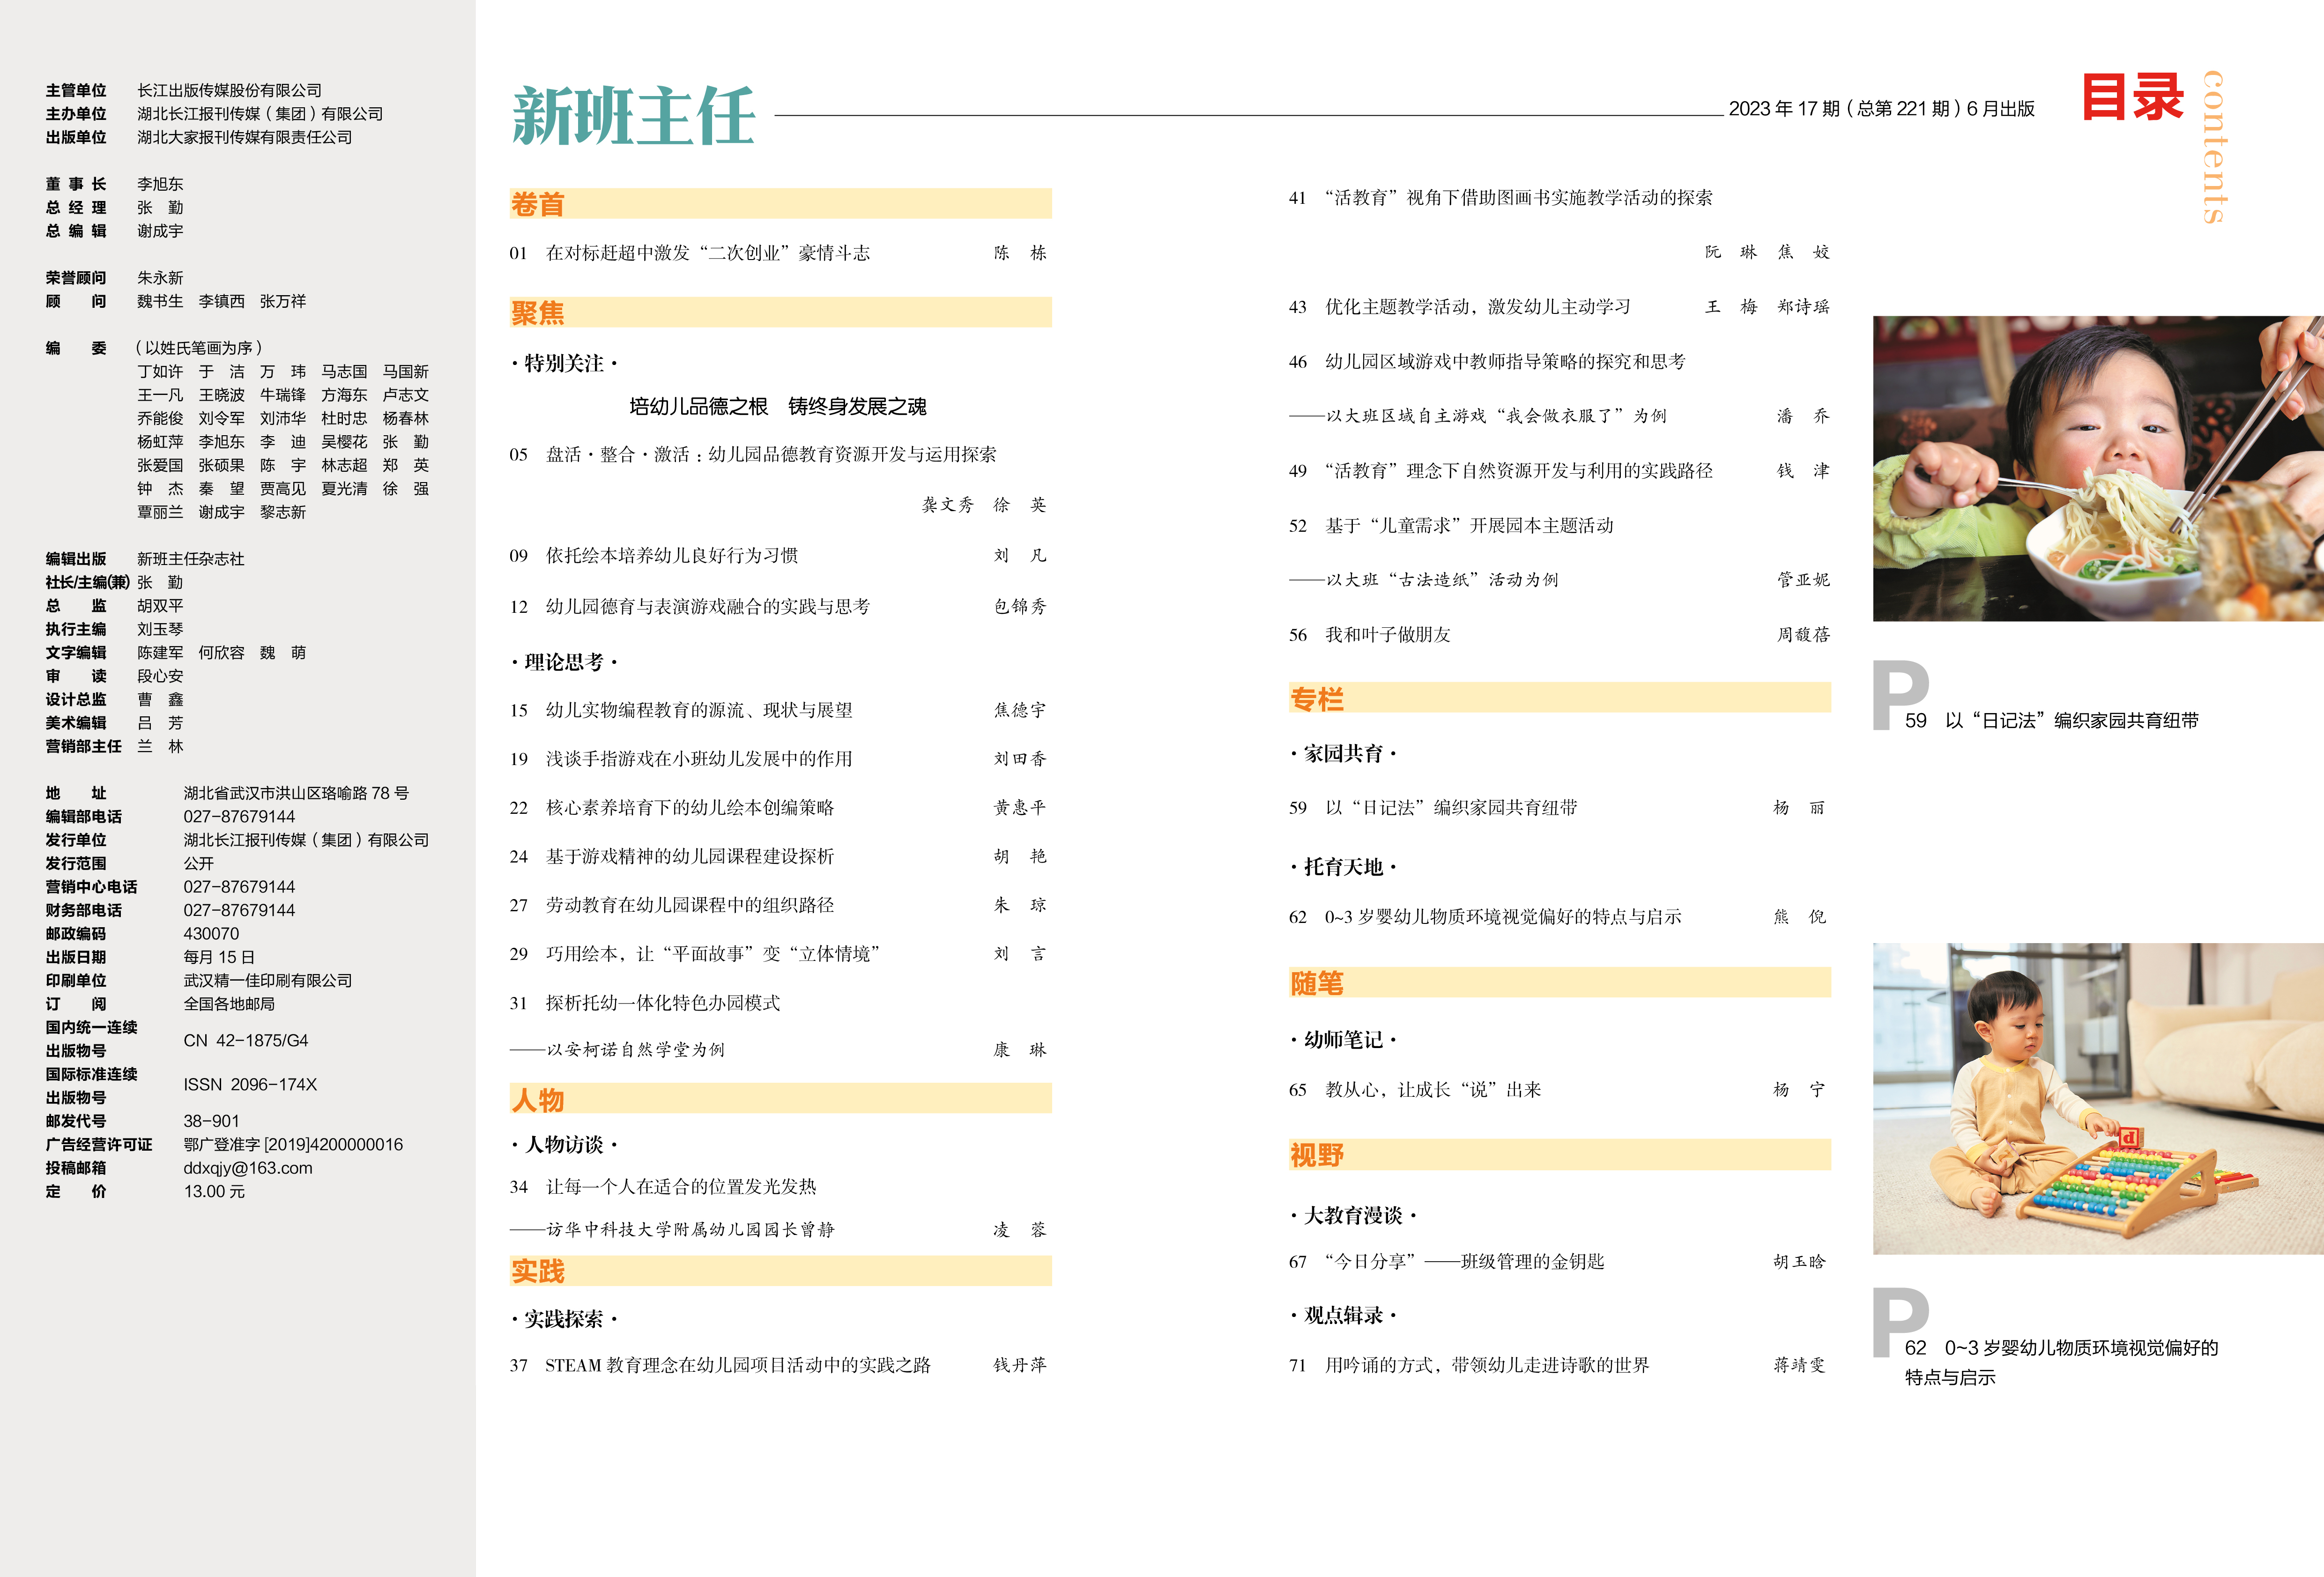Select the 随笔 section header
The height and width of the screenshot is (1577, 2324).
point(1316,983)
